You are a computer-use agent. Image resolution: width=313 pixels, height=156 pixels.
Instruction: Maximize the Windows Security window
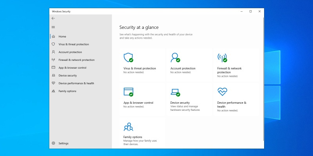click(x=250, y=11)
